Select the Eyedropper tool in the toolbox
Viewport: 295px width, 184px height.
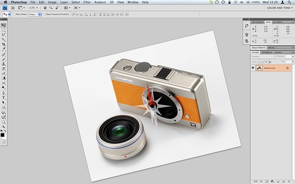[4, 49]
